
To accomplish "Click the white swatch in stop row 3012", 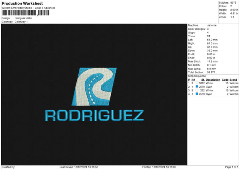I will click(x=197, y=83).
